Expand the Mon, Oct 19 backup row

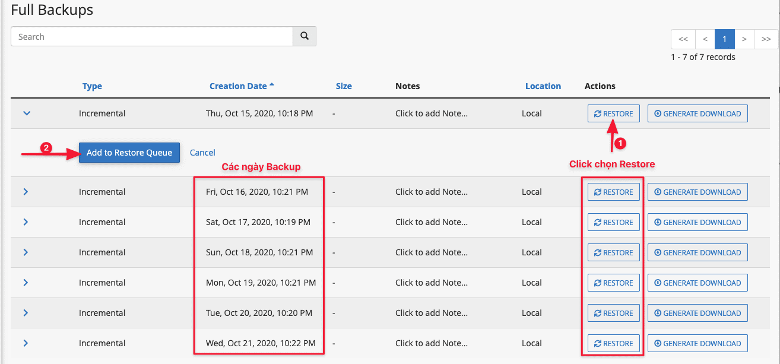point(26,283)
